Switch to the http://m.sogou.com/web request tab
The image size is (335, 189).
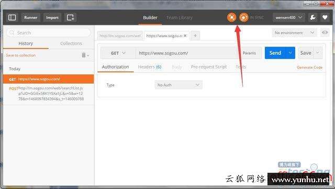[x=120, y=36]
